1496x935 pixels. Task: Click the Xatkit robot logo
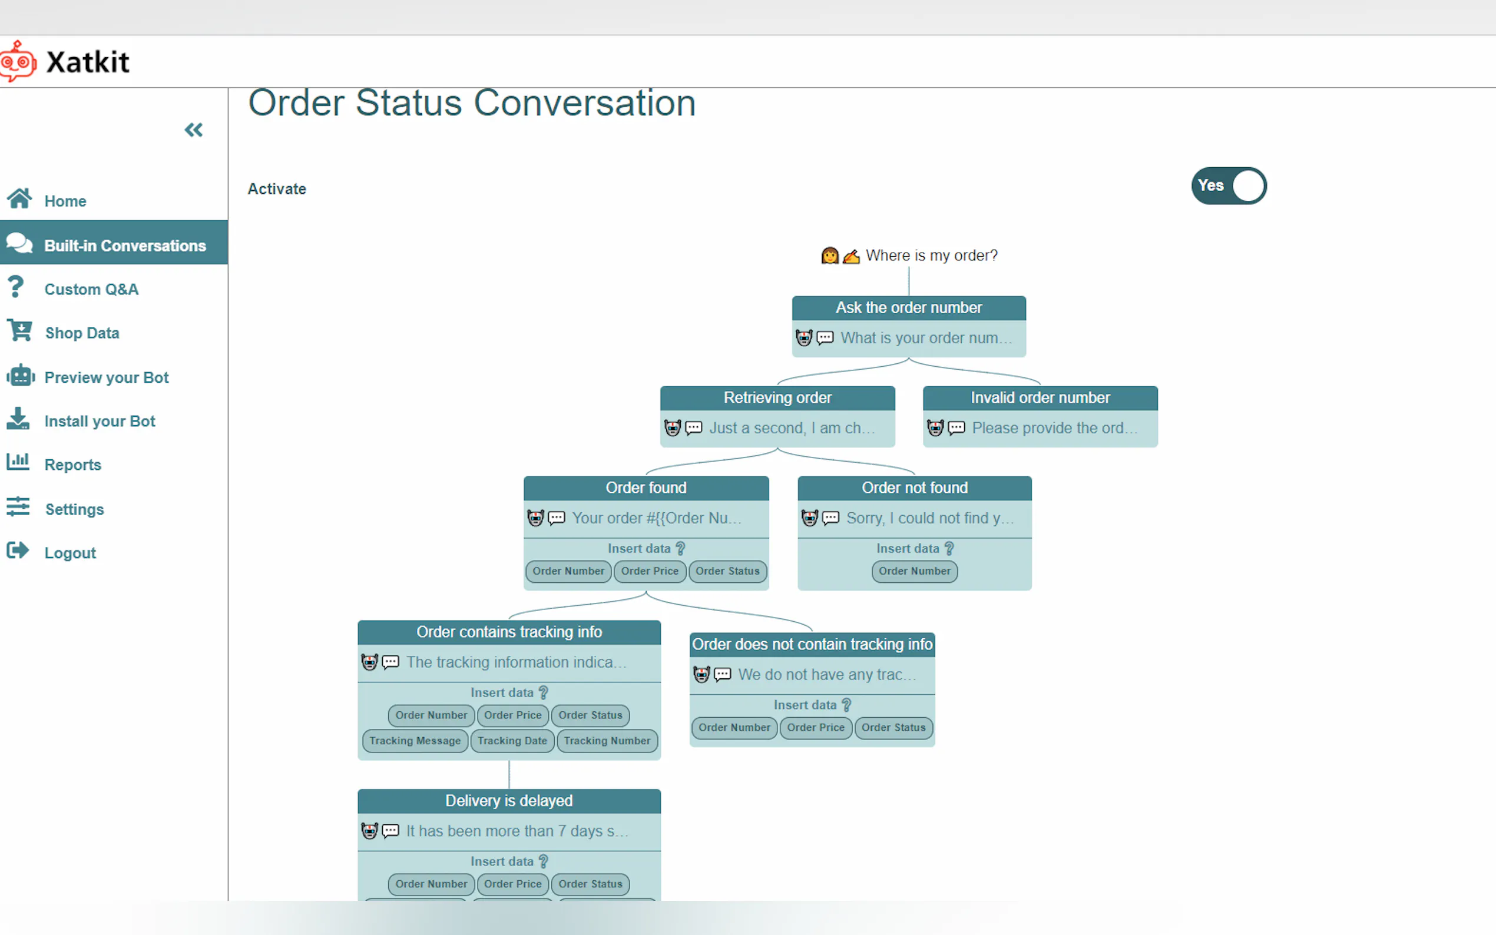18,62
